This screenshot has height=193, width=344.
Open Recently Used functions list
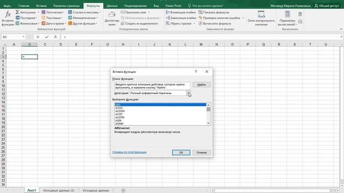click(26, 18)
